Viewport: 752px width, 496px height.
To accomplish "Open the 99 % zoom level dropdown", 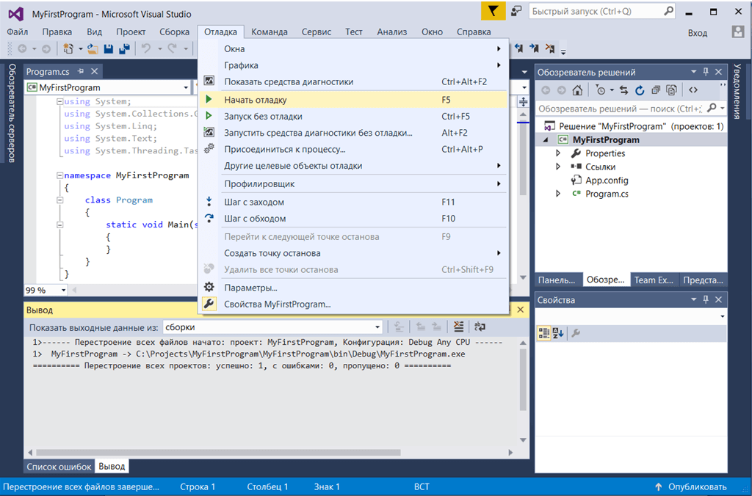I will [x=63, y=290].
